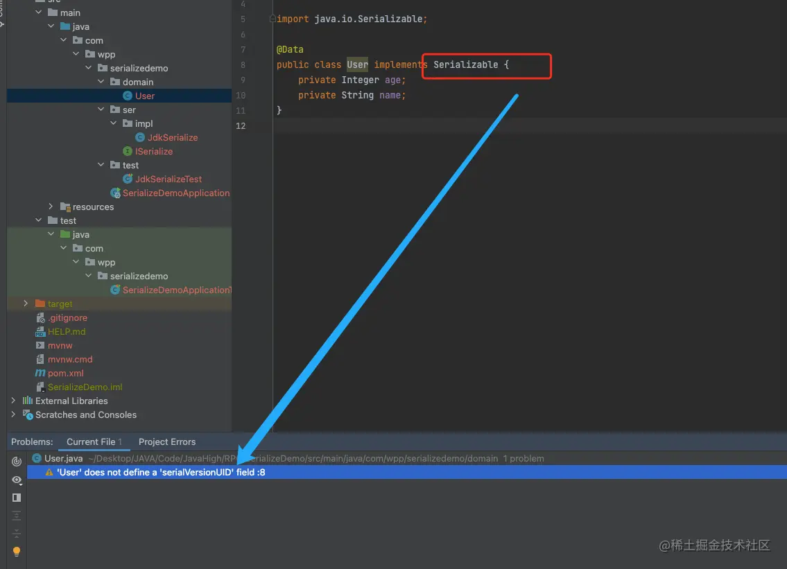The image size is (787, 569).
Task: Click the yellow light bulb quick-fix icon
Action: pos(17,552)
